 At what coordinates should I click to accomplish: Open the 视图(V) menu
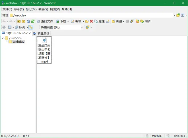55,9
